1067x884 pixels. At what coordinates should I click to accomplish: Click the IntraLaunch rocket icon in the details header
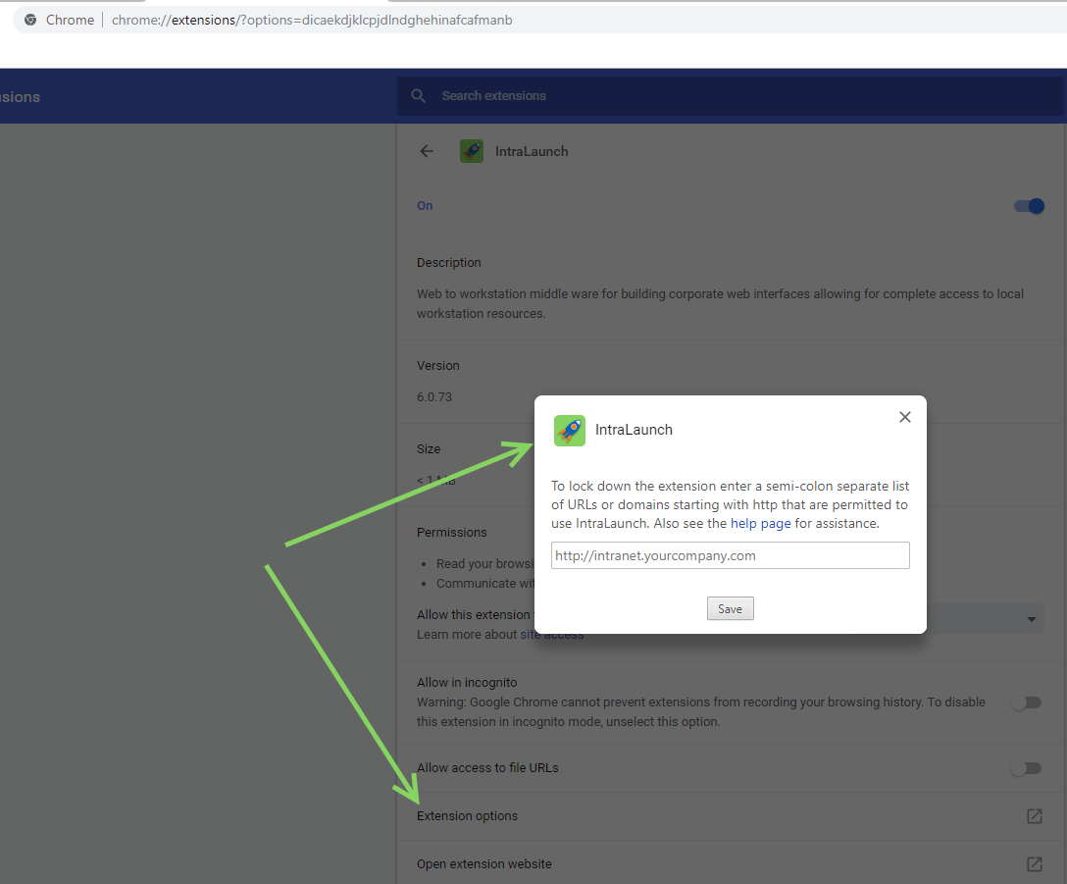click(472, 151)
